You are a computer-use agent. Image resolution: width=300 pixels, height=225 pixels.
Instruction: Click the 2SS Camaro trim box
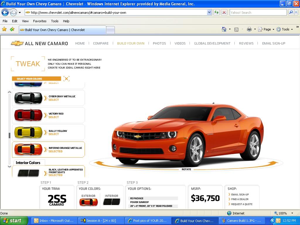pos(57,197)
